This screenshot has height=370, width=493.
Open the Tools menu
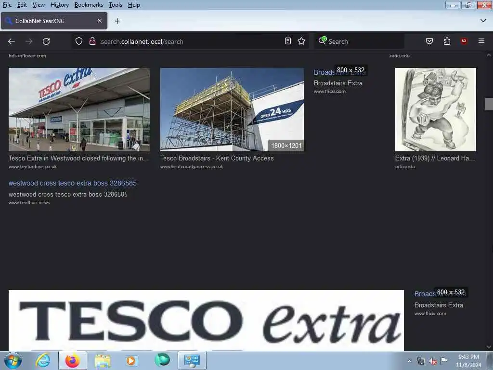click(116, 5)
